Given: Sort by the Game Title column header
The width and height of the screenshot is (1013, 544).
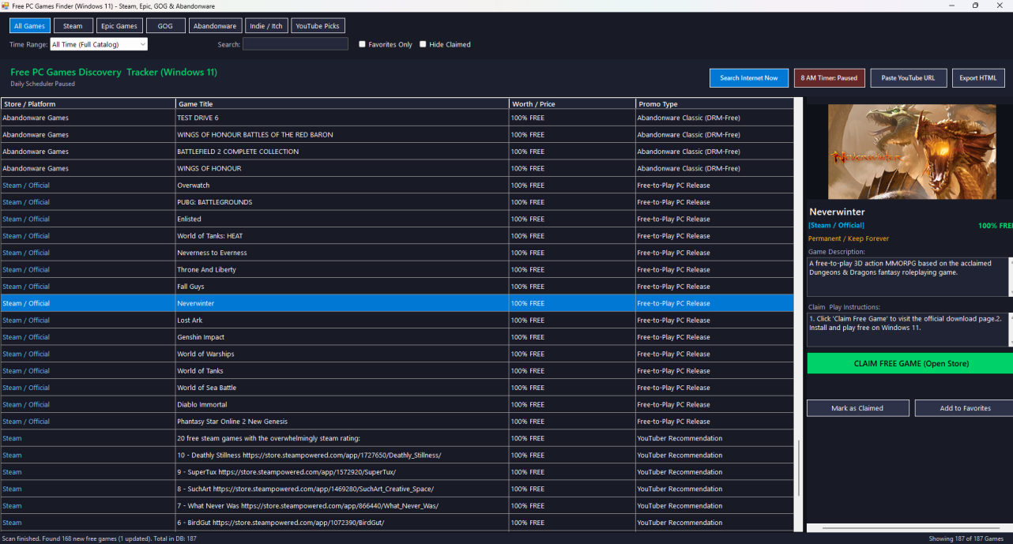Looking at the screenshot, I should point(342,104).
